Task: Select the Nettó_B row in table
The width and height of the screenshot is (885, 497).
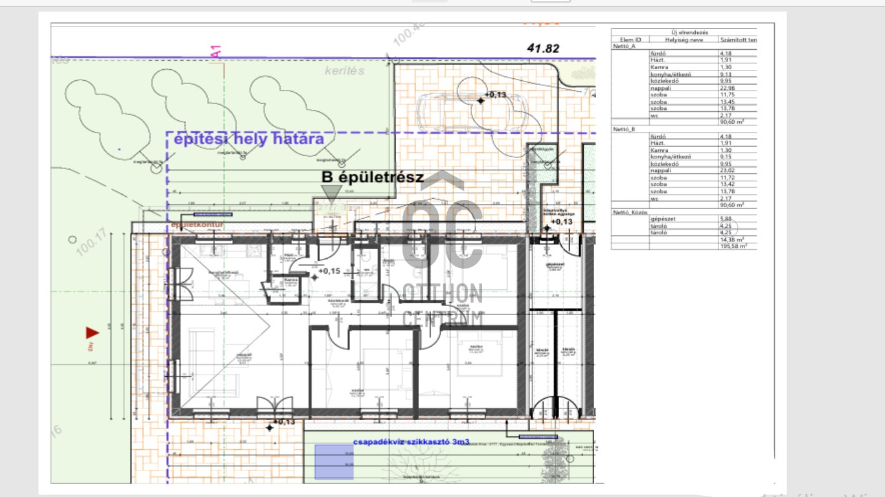Action: coord(624,129)
